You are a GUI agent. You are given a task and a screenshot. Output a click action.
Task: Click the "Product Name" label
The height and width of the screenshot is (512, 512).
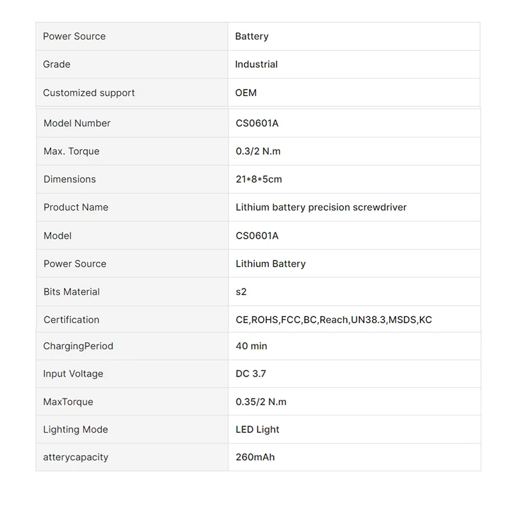76,207
